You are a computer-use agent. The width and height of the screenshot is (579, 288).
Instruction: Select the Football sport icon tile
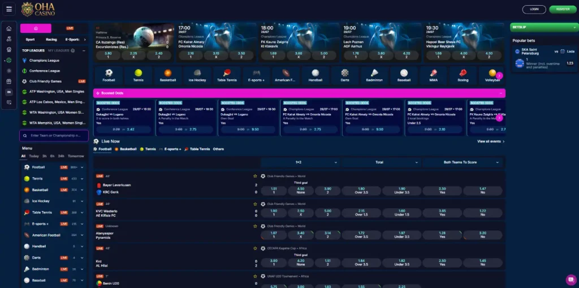pos(109,75)
